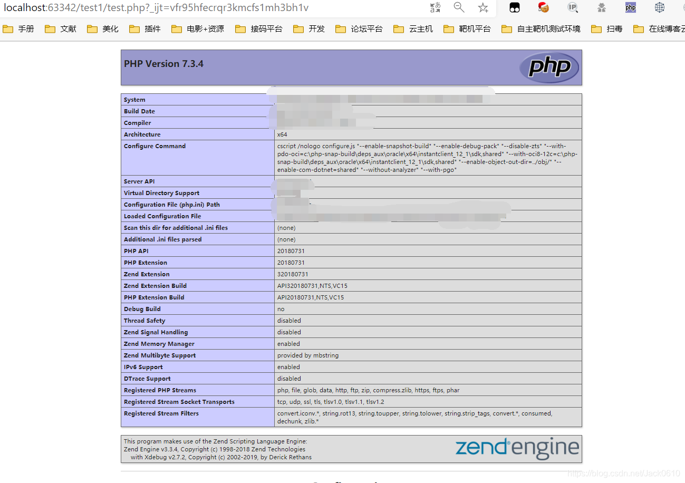Screen dimensions: 685x483
Task: Open the Tampermonkey extension icon
Action: [514, 7]
